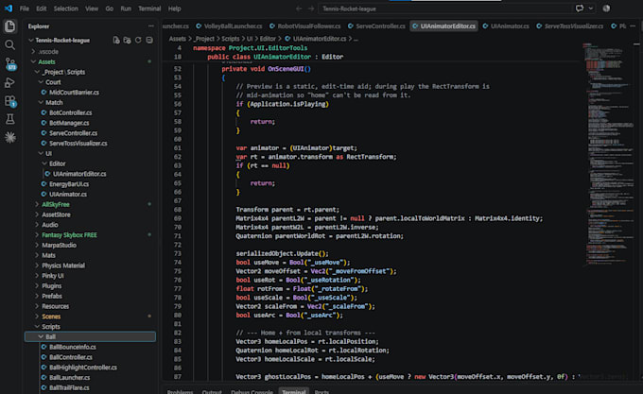This screenshot has width=643, height=394.
Task: Open the Explorer view in activity bar
Action: click(x=9, y=26)
